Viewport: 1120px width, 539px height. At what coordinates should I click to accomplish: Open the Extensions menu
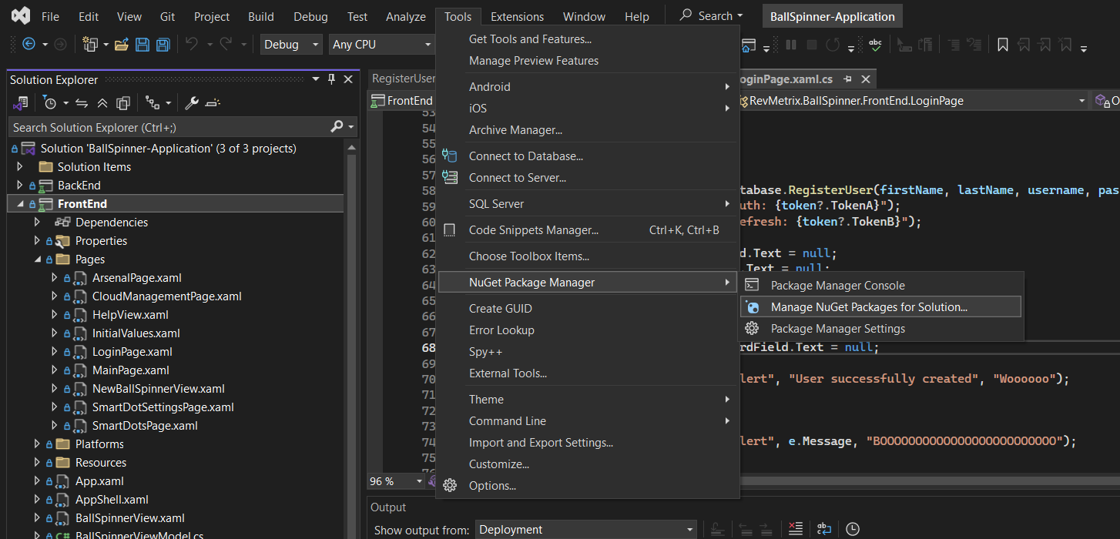[x=517, y=16]
